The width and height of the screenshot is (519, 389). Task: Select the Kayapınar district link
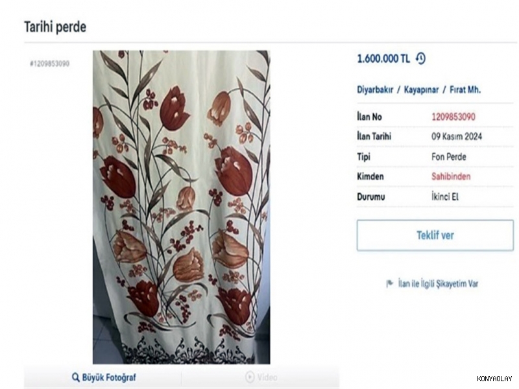pyautogui.click(x=422, y=89)
